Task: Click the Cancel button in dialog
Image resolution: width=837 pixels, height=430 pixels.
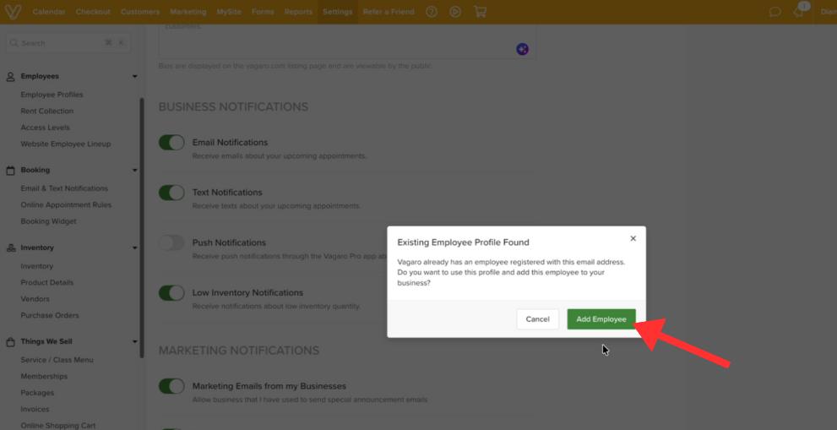Action: [x=537, y=318]
